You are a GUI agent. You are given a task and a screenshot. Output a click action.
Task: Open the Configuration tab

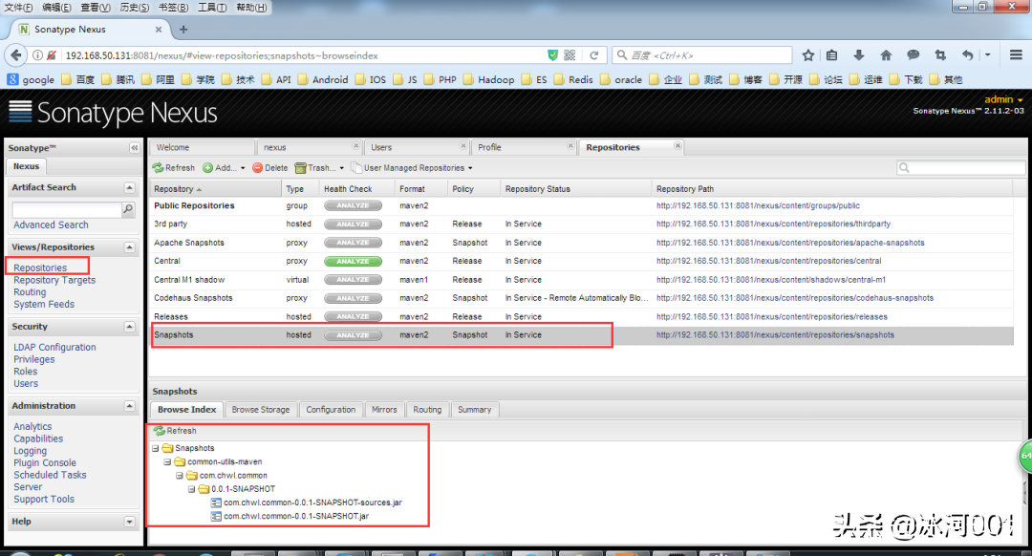331,409
